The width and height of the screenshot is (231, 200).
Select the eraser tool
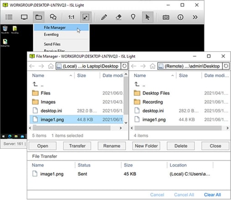pyautogui.click(x=118, y=17)
